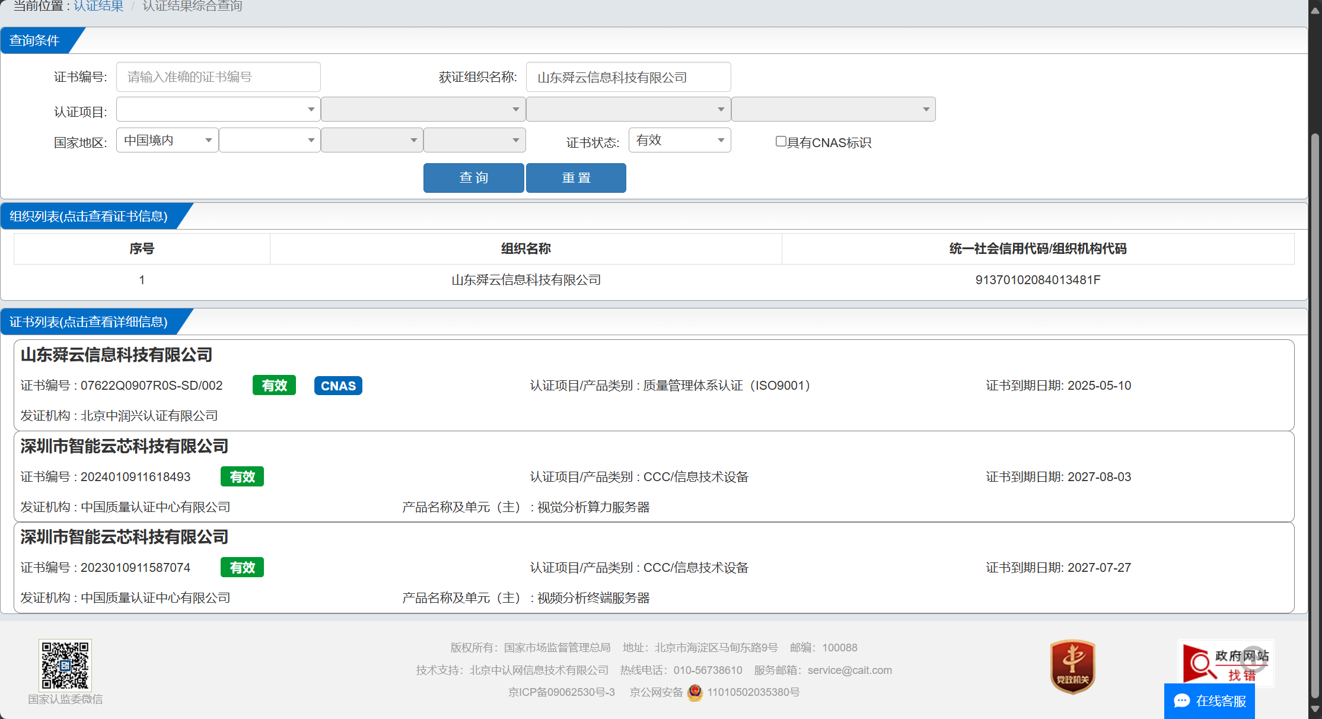Open the second 国家地区 dropdown
This screenshot has height=719, width=1322.
pyautogui.click(x=270, y=140)
